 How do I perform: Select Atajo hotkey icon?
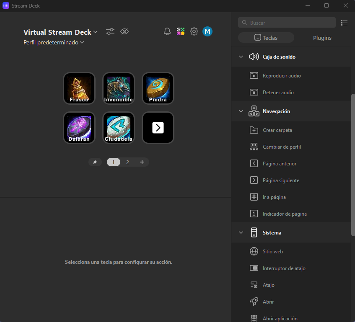(x=254, y=285)
